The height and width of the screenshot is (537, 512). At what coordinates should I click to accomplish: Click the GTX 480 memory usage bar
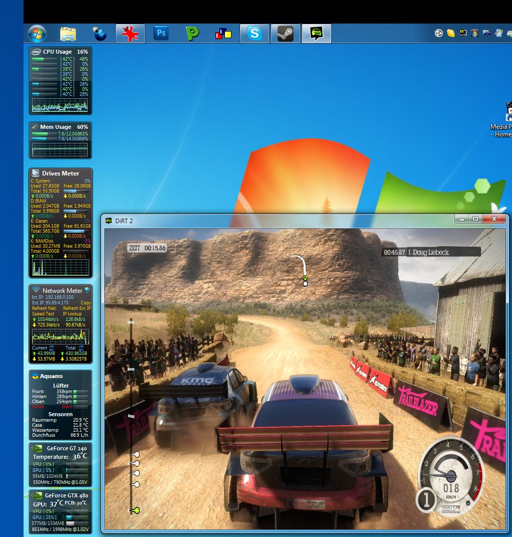tap(77, 523)
